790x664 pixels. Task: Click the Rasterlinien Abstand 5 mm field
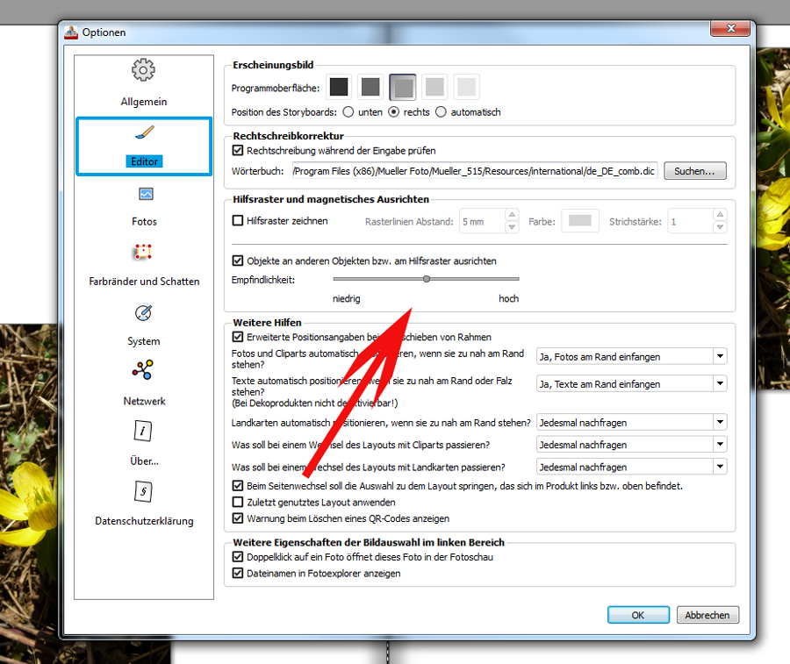point(482,222)
